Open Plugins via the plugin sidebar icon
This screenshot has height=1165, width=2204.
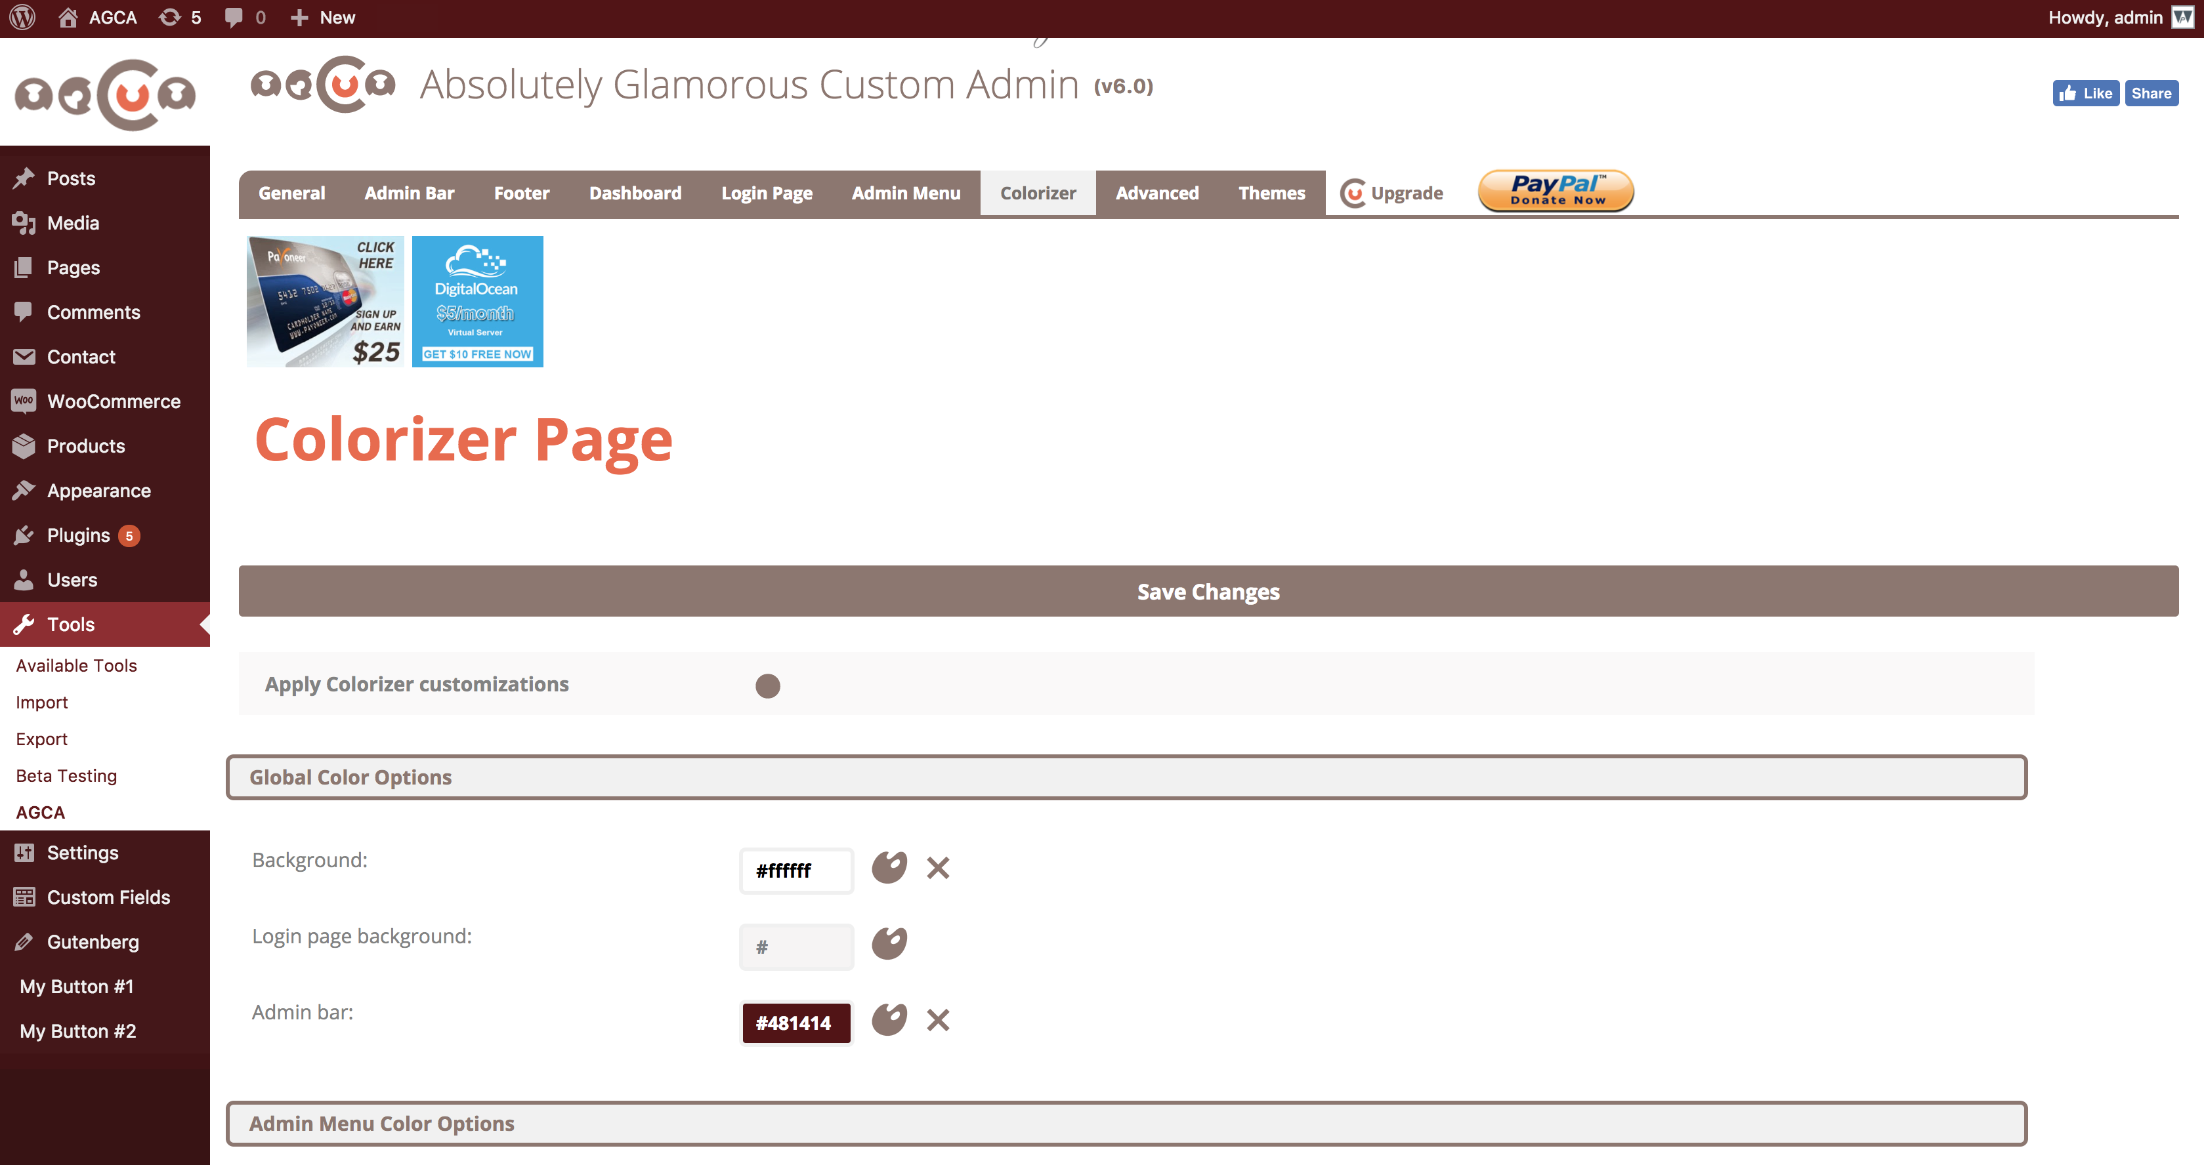coord(24,535)
